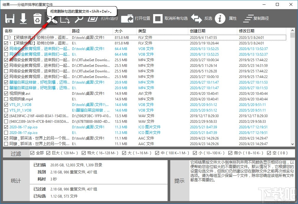Open the search magnifier tool
The image size is (298, 204).
79,18
